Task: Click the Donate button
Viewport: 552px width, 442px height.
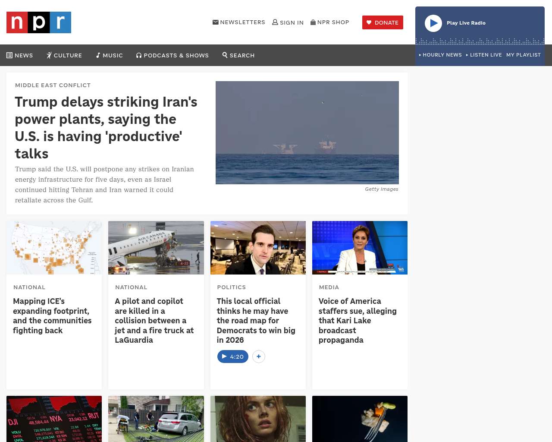Action: [383, 22]
